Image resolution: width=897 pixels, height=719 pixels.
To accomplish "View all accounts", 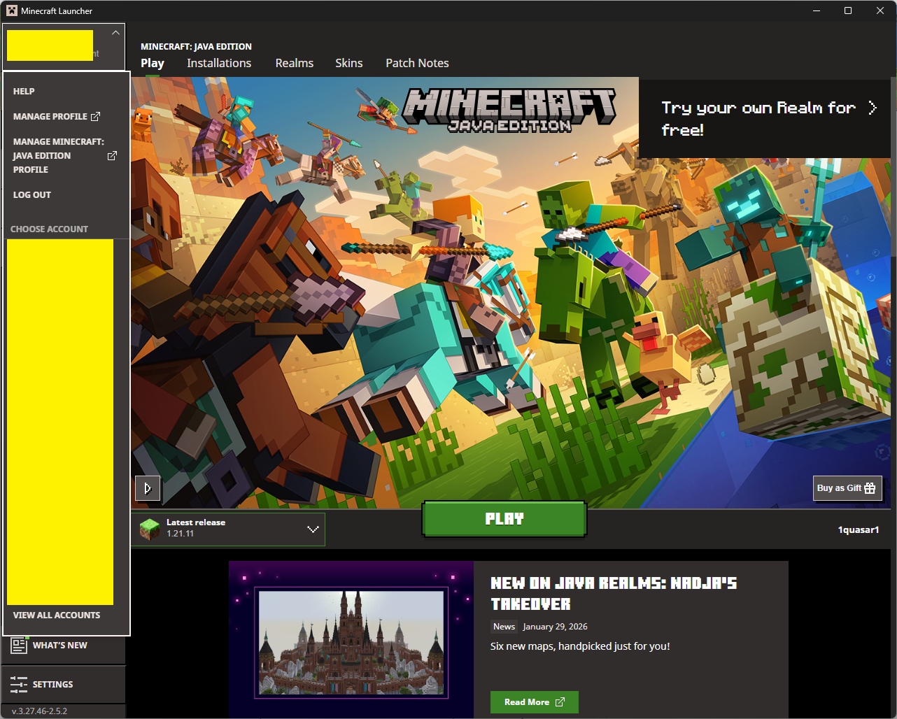I will coord(57,615).
